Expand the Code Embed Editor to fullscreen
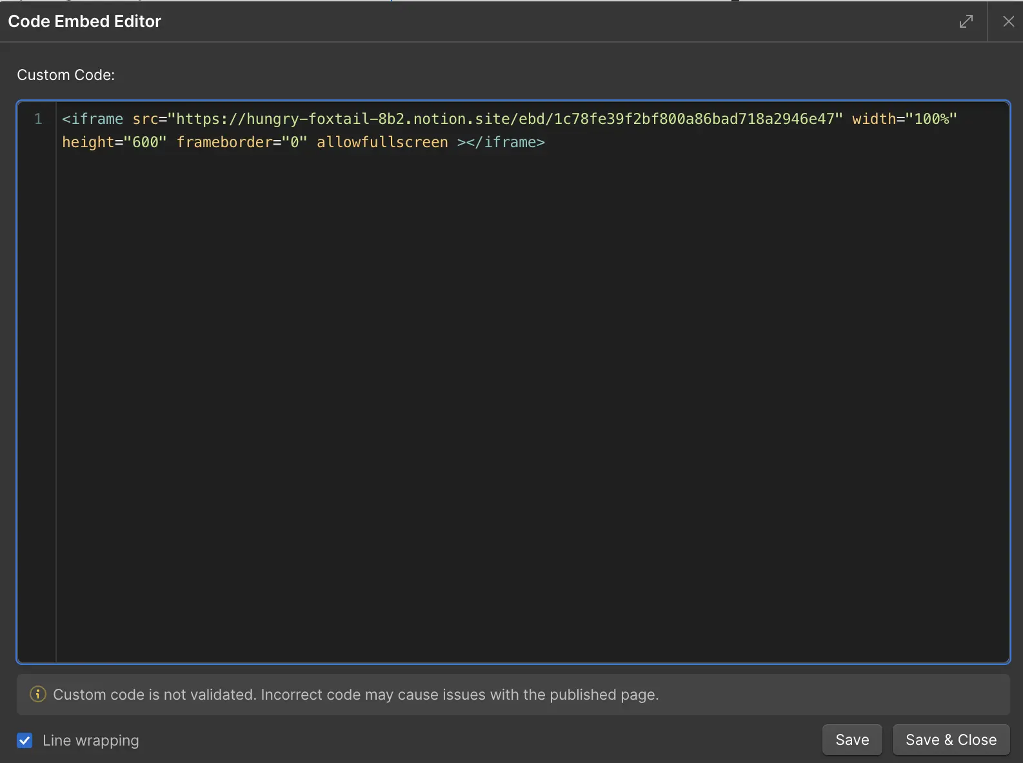The height and width of the screenshot is (763, 1023). pyautogui.click(x=966, y=21)
